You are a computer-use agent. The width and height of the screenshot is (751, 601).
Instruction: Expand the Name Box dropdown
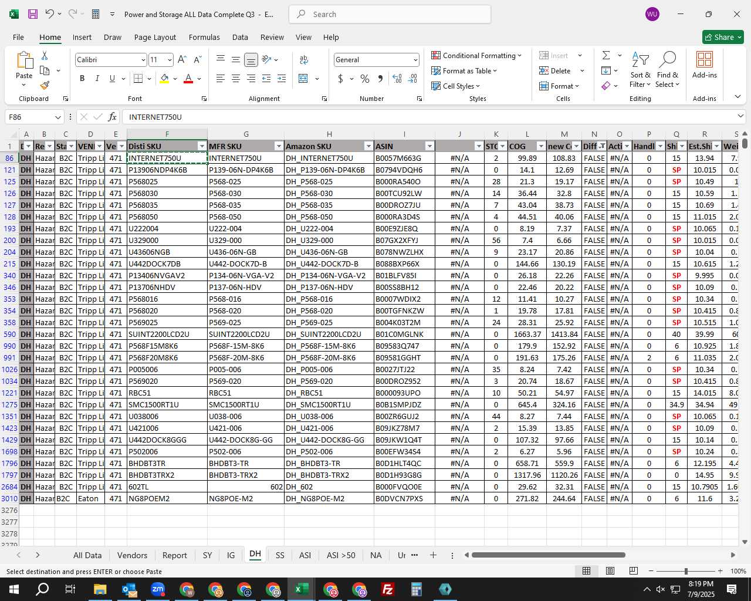coord(57,117)
